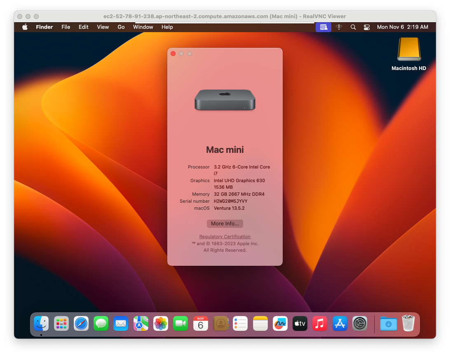Open Spotlight search magnifier icon
The image size is (450, 356).
(x=353, y=27)
